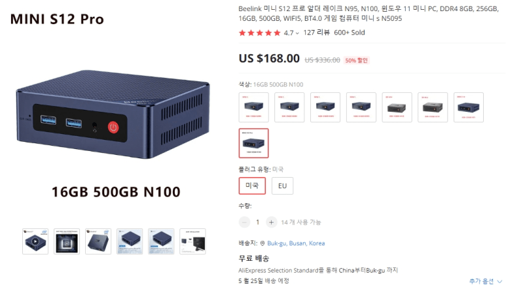View the last gallery thumbnail with monitor
The width and height of the screenshot is (506, 285).
192,241
